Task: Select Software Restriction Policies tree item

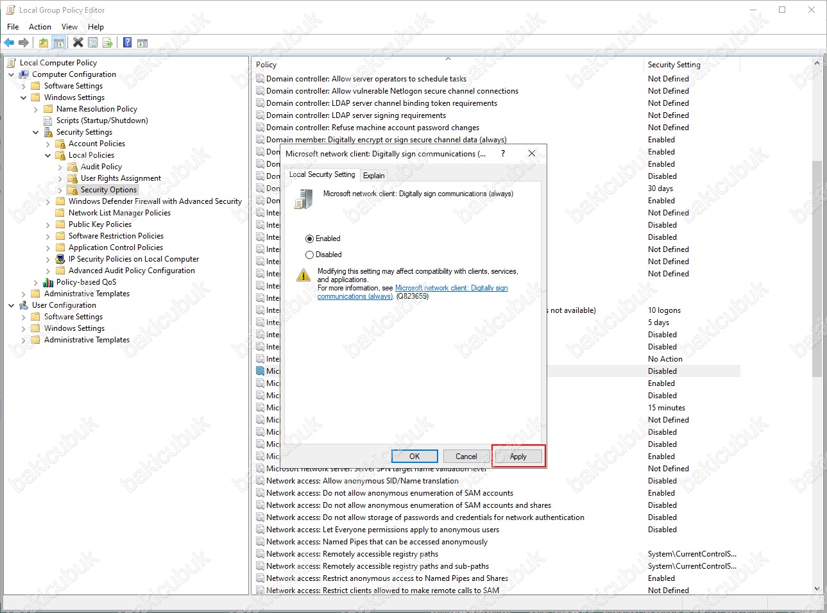Action: click(x=116, y=236)
